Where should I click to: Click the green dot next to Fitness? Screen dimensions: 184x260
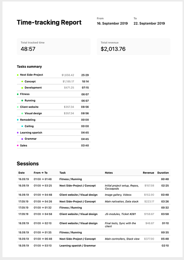[18, 94]
